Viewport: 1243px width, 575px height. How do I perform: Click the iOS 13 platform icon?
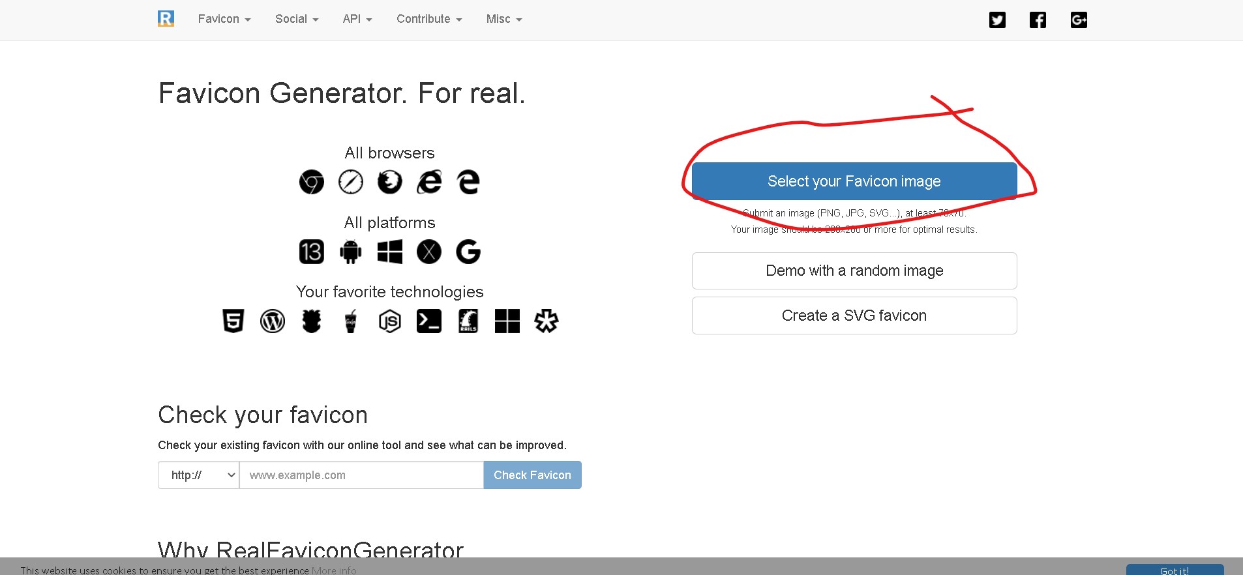312,252
